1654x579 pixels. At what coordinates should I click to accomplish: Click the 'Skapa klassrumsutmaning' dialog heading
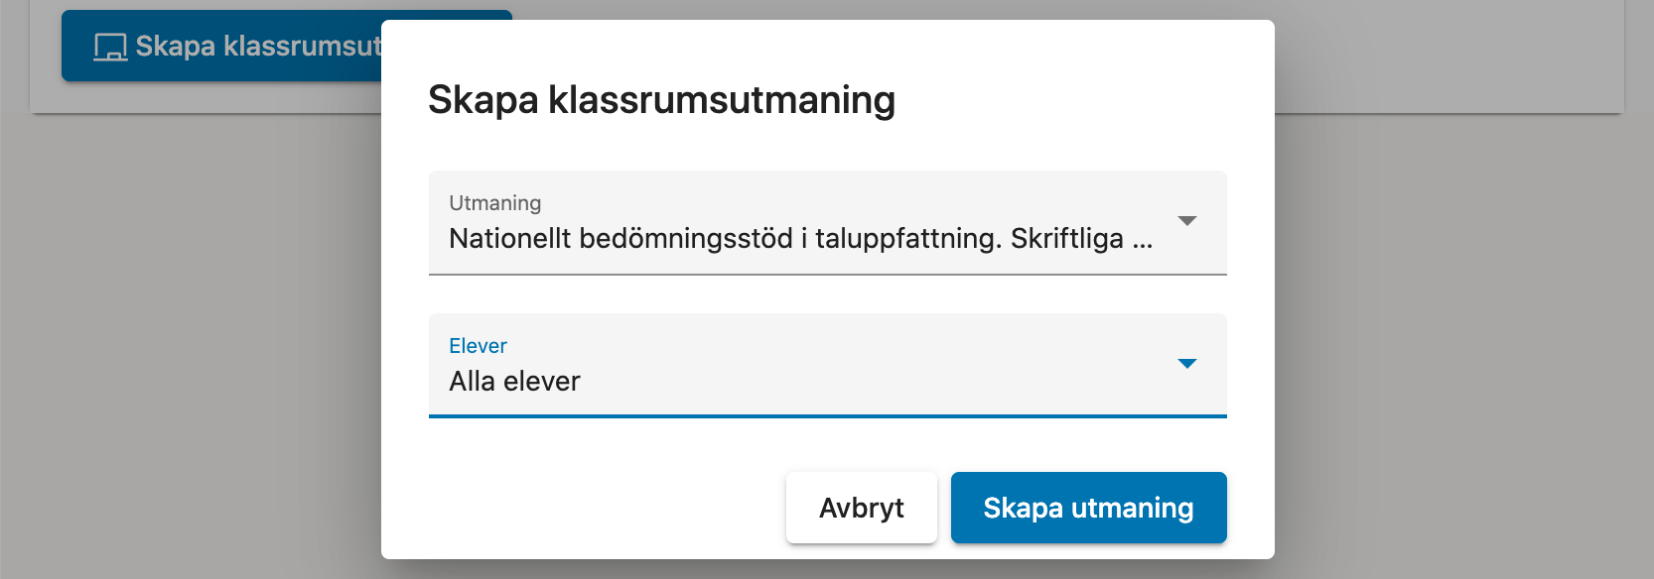tap(661, 100)
